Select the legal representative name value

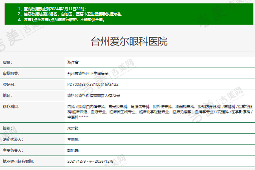coord(73,139)
